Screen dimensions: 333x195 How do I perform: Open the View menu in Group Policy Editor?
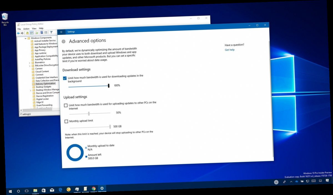pyautogui.click(x=34, y=28)
